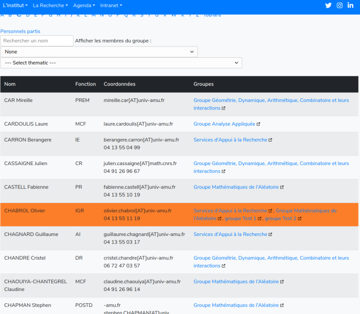Click the LinkedIn icon in header
The image size is (360, 314).
point(351,5)
